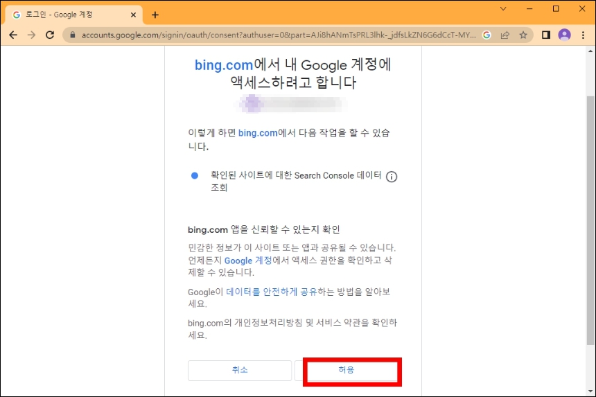Click the vertical scrollbar thumb
This screenshot has height=397, width=596.
[x=590, y=220]
